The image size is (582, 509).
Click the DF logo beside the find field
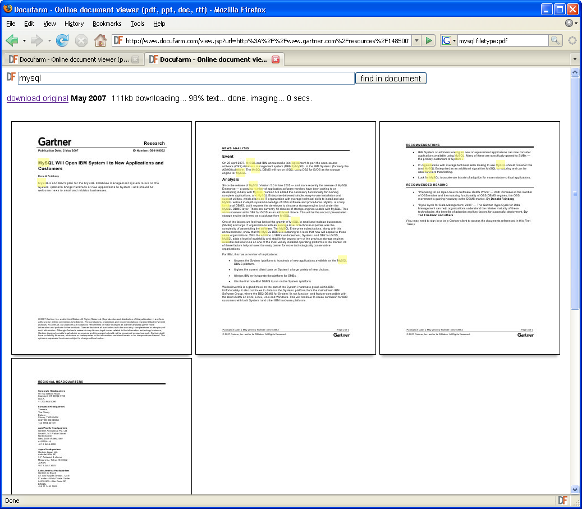point(11,77)
